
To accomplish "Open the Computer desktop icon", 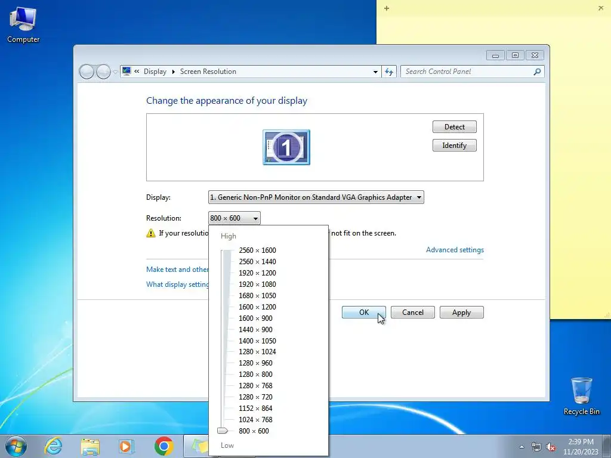I will tap(23, 25).
